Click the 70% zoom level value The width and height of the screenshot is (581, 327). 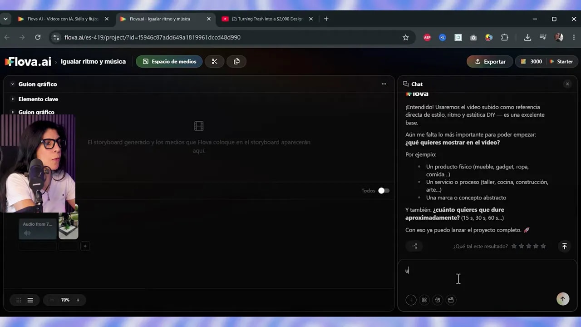(65, 300)
